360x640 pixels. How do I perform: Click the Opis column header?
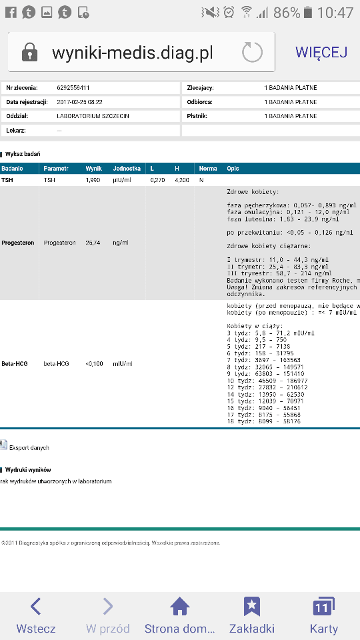233,169
